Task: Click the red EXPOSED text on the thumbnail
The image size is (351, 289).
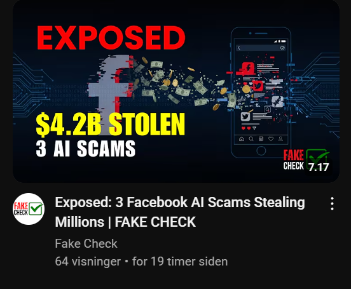Action: pyautogui.click(x=111, y=37)
